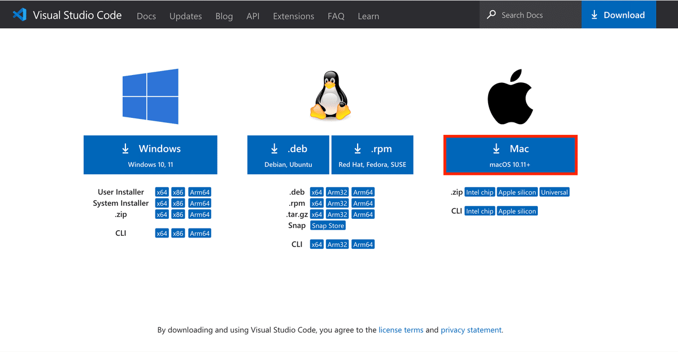Click the blue Download button in header

pos(619,15)
